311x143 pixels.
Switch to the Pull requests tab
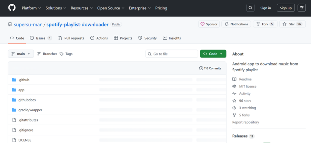[x=71, y=38]
